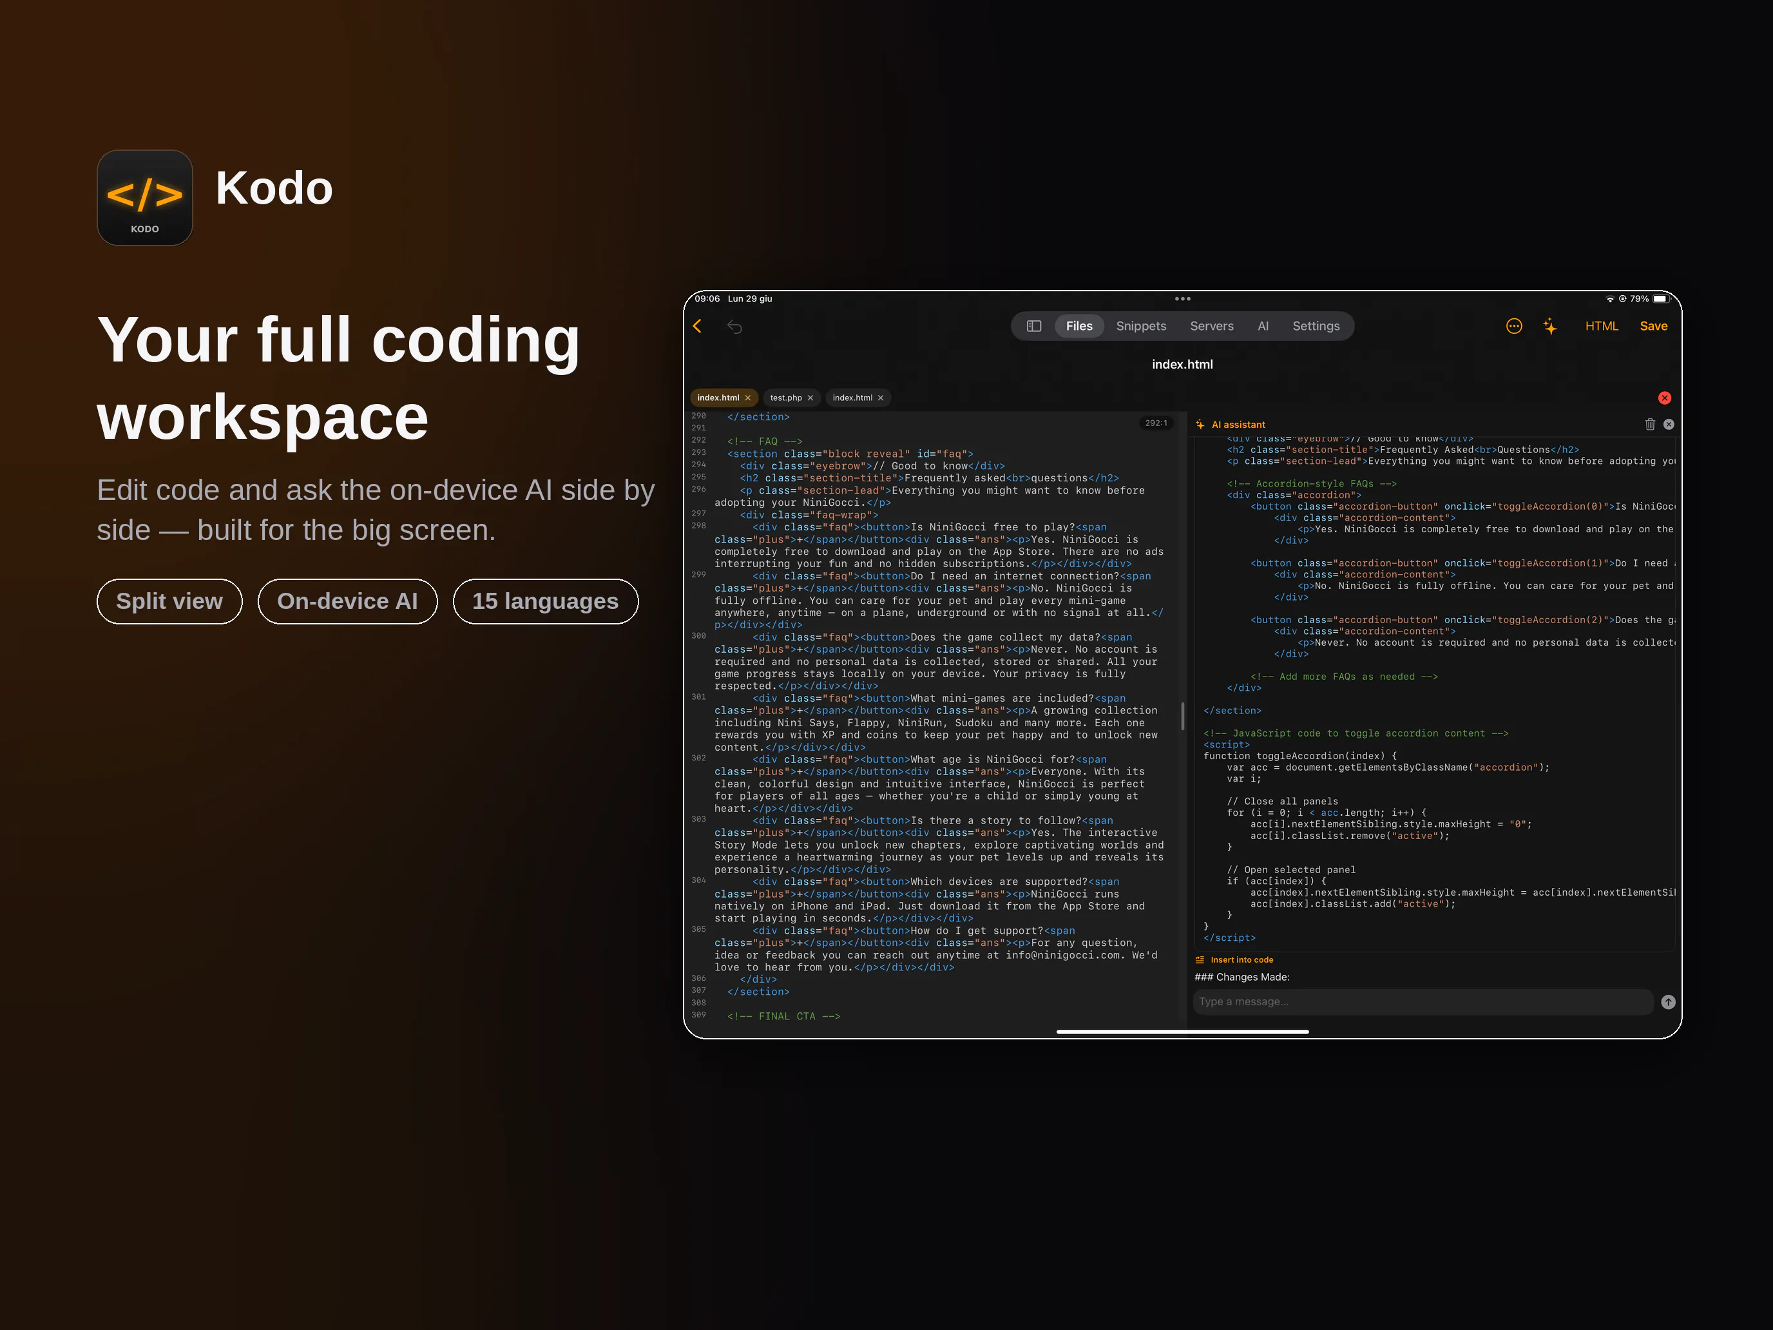Image resolution: width=1773 pixels, height=1330 pixels.
Task: Click the 15 languages pill
Action: (545, 601)
